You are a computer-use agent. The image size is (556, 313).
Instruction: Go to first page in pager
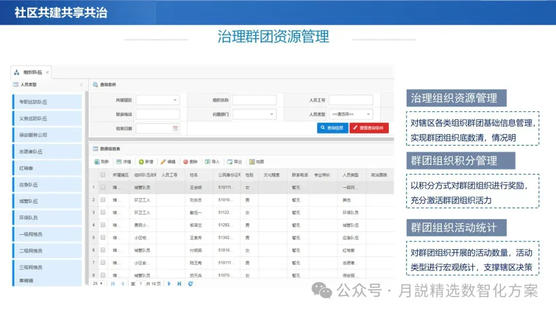point(113,284)
